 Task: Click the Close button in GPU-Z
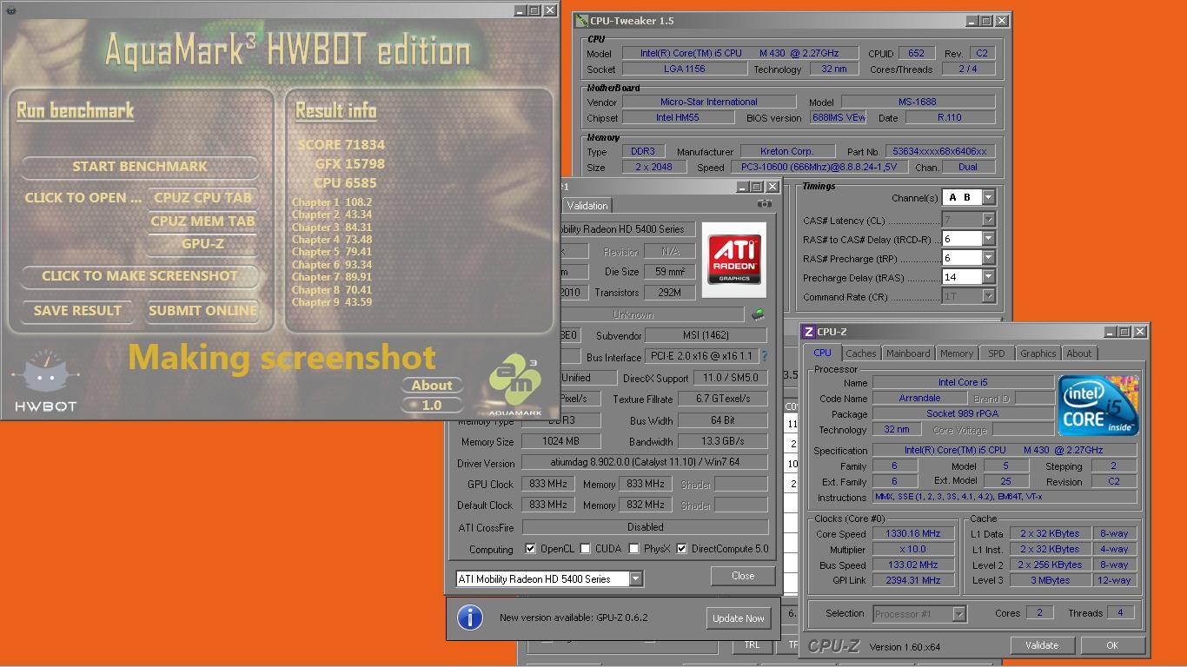[743, 576]
